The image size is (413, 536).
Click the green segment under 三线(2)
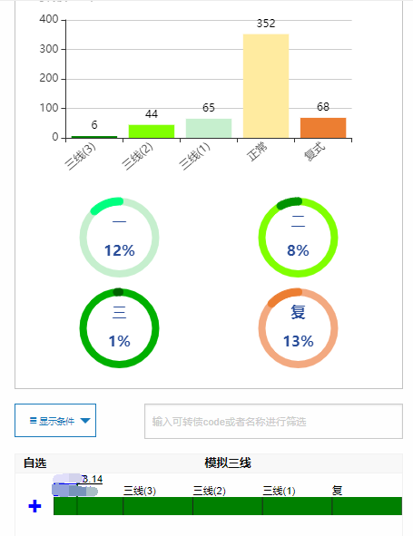pyautogui.click(x=228, y=506)
